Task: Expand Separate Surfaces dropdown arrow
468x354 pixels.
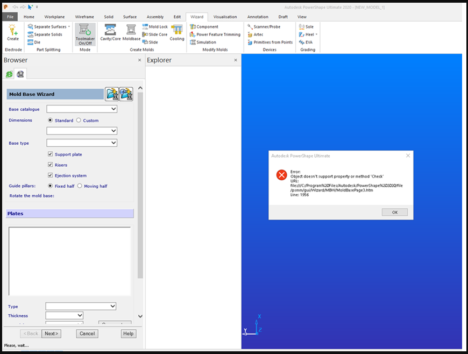Action: pos(69,26)
